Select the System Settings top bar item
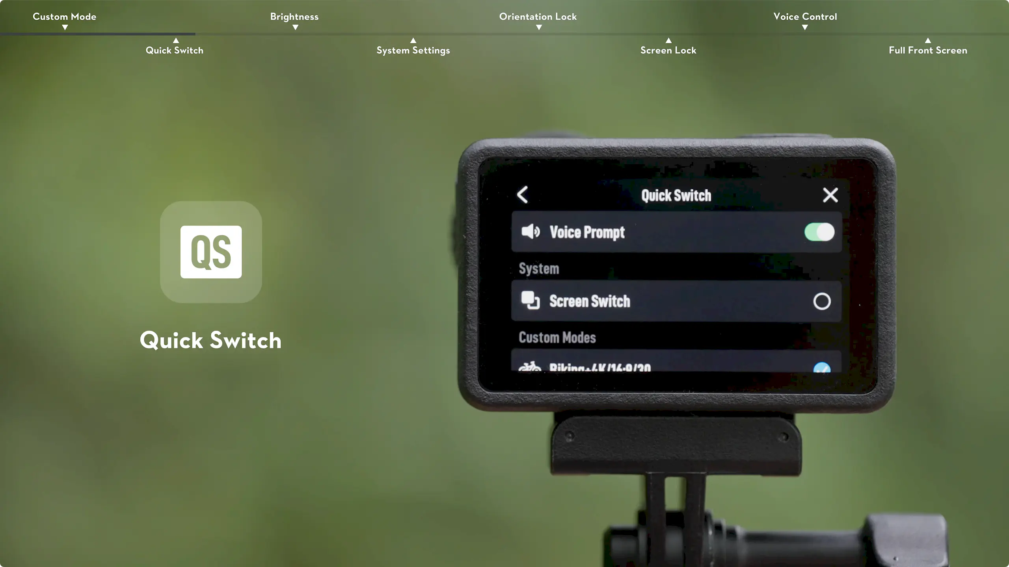 tap(413, 50)
